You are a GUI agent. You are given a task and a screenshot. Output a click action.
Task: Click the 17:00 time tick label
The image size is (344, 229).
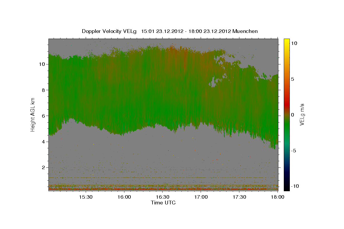click(x=201, y=197)
